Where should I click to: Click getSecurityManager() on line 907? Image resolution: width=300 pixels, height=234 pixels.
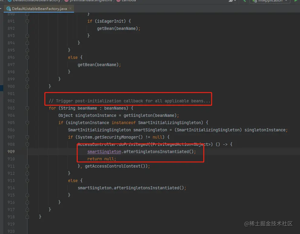click(x=119, y=137)
